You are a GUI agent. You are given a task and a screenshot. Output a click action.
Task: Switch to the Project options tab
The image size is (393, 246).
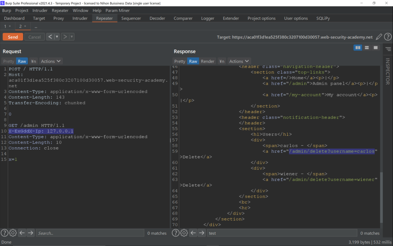point(262,18)
